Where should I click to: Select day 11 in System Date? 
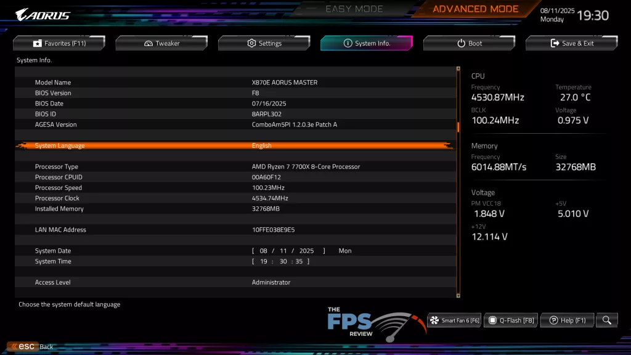283,251
